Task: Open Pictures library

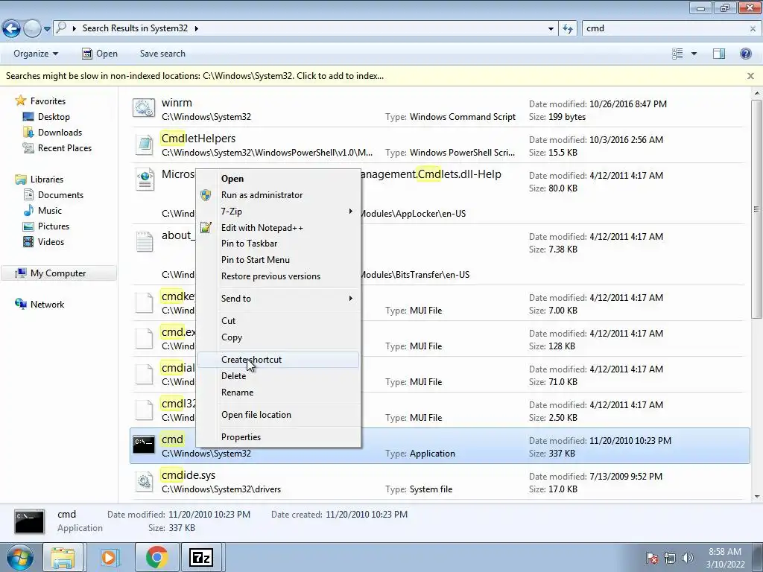Action: (54, 226)
